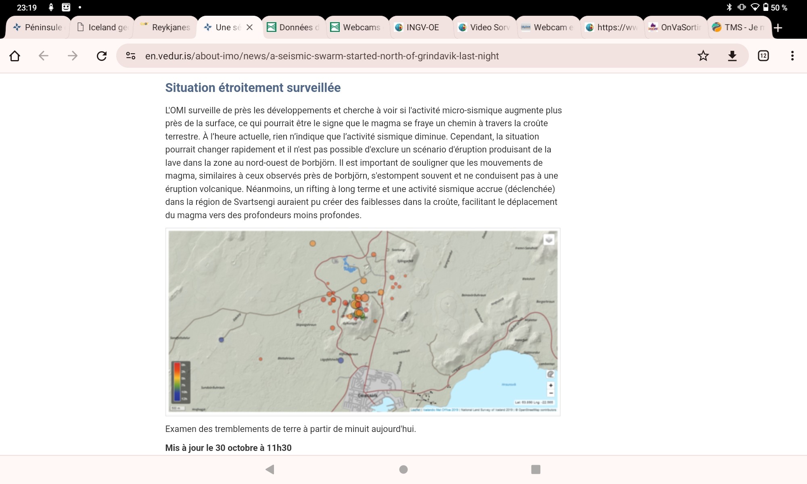Click the 'Situation étroitement surveillée' heading
The width and height of the screenshot is (807, 484).
(x=253, y=88)
